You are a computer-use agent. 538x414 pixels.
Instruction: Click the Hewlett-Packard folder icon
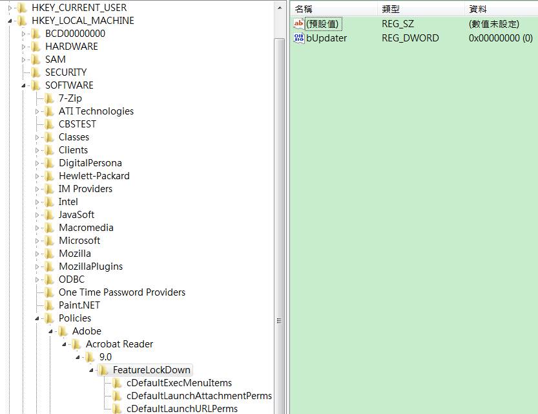click(49, 175)
